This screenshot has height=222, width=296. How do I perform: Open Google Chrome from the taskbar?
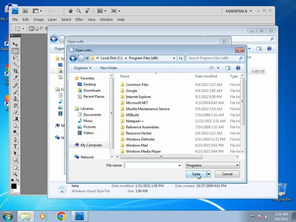pos(61,216)
